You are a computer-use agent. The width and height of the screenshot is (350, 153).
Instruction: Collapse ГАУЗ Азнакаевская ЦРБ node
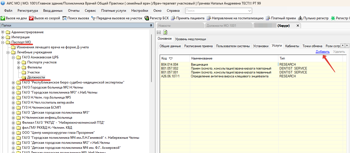(x=13, y=57)
